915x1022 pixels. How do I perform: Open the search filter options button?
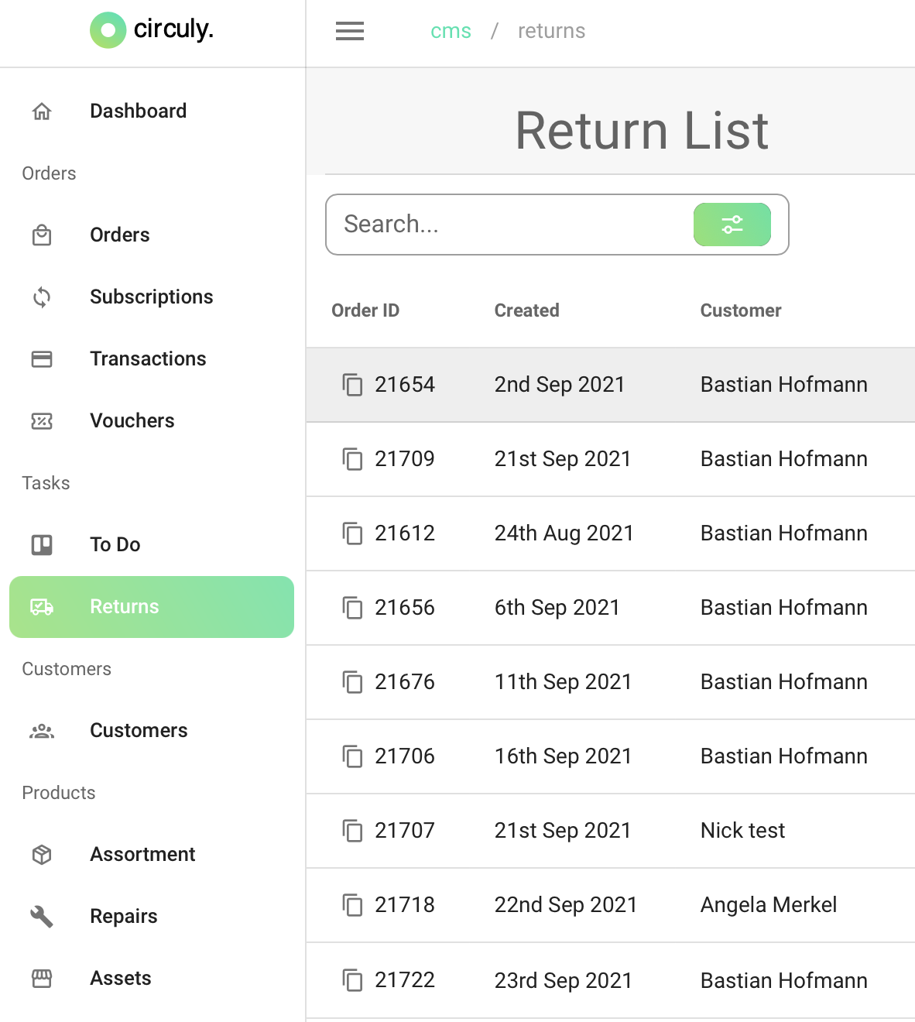pyautogui.click(x=732, y=225)
